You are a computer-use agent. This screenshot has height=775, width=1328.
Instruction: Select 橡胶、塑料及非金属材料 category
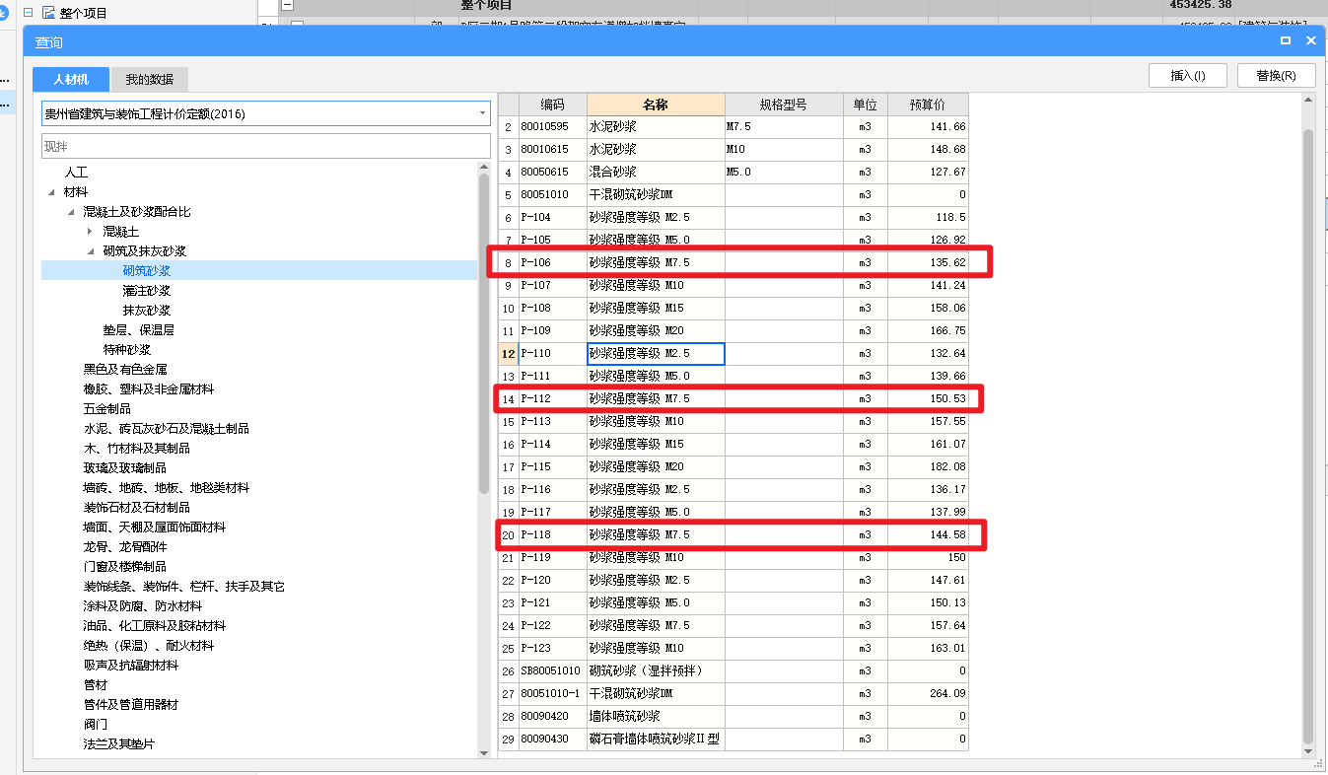coord(149,389)
